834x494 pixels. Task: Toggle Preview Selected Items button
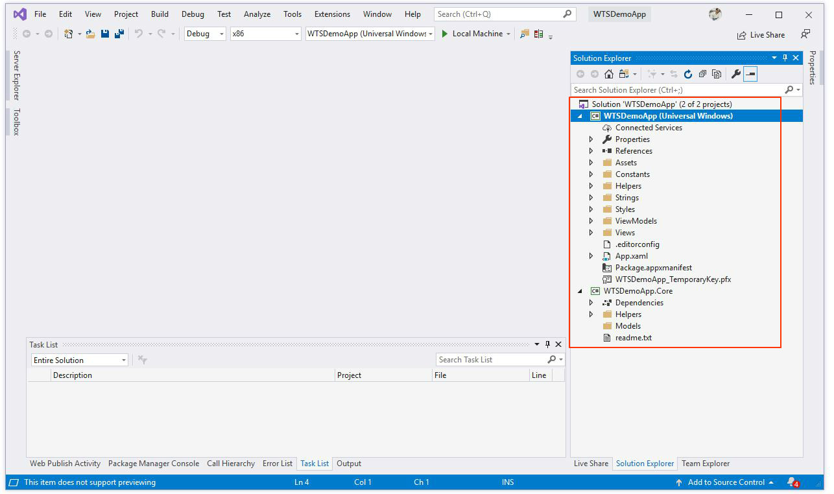click(x=750, y=74)
